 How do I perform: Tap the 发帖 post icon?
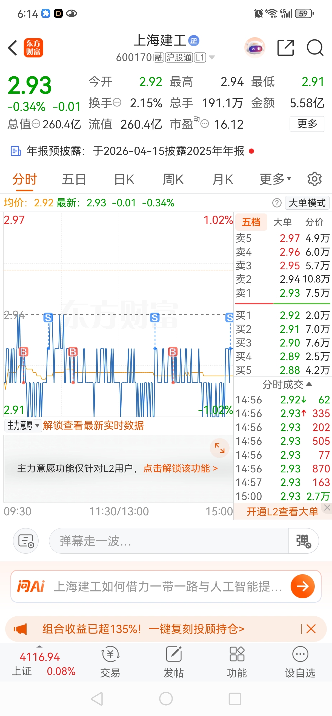pos(174,662)
